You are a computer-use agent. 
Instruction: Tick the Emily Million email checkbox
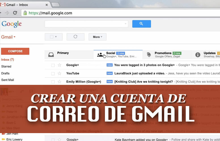click(x=53, y=82)
